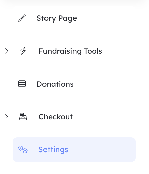Image resolution: width=149 pixels, height=174 pixels.
Task: Click the double gears Settings icon
Action: coord(23,149)
